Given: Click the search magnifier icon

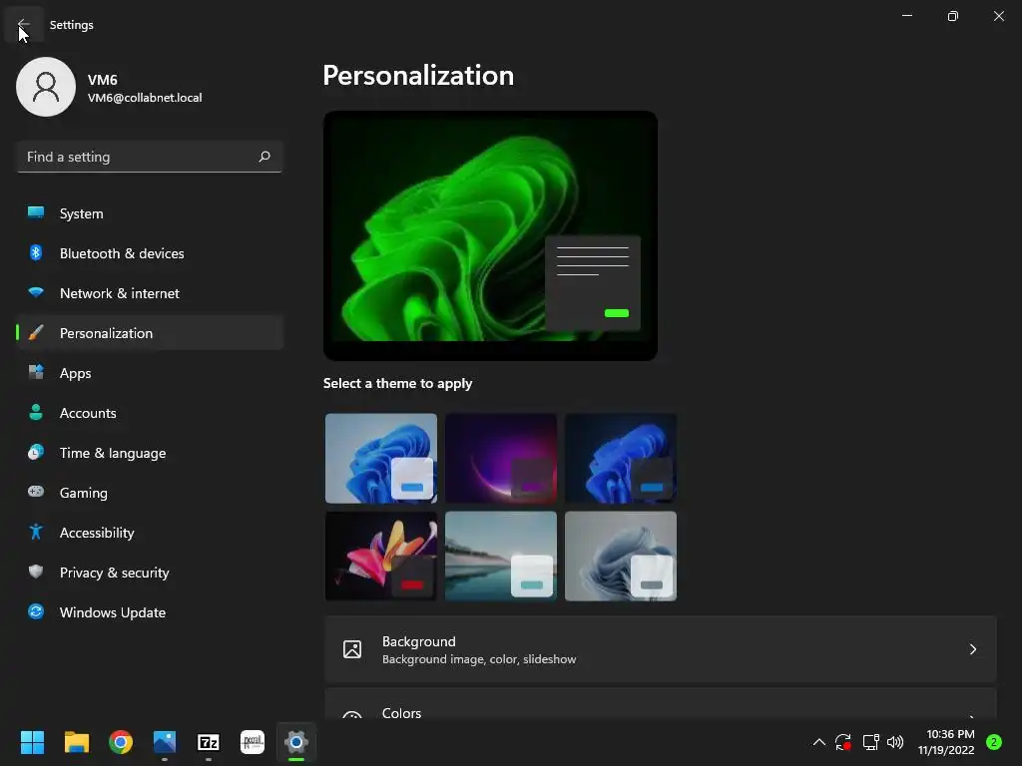Looking at the screenshot, I should 263,157.
